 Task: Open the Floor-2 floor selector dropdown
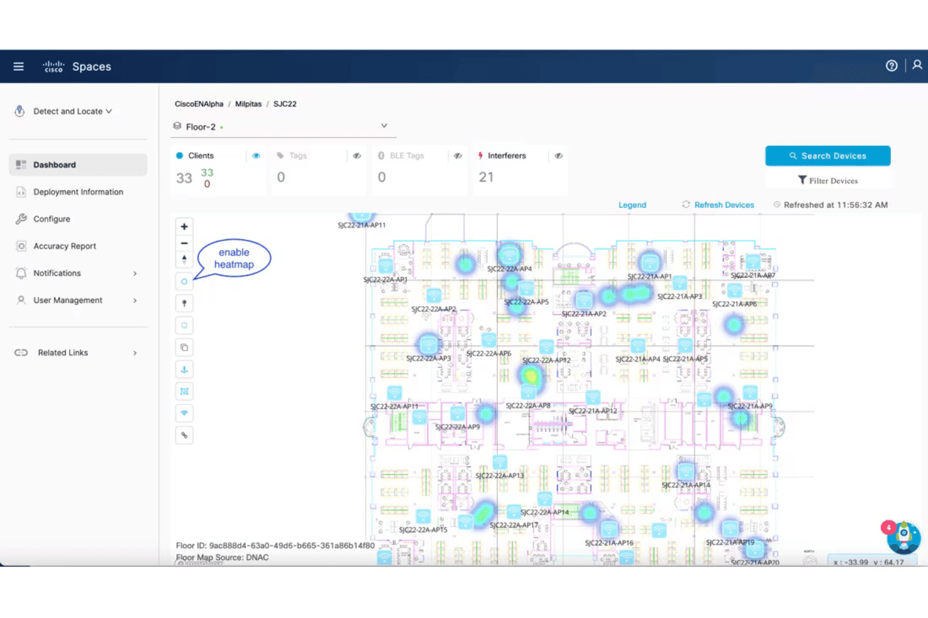pos(284,126)
